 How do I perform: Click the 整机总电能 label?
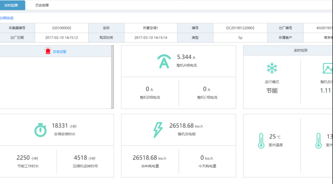(187, 134)
